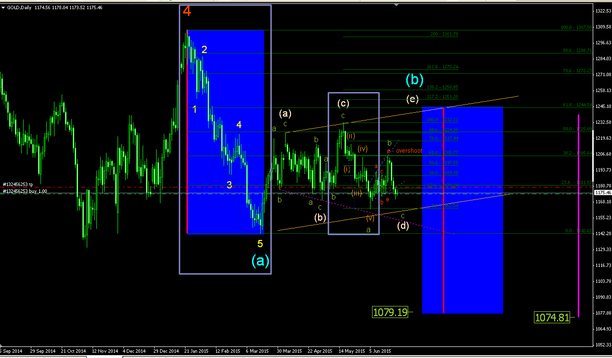
Task: Select the large orange wave 4 label
Action: 187,12
